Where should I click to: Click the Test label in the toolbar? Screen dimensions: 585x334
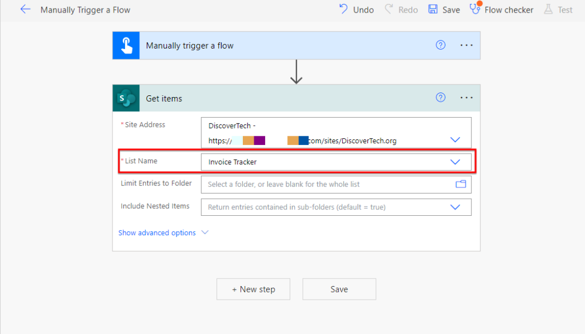coord(565,10)
